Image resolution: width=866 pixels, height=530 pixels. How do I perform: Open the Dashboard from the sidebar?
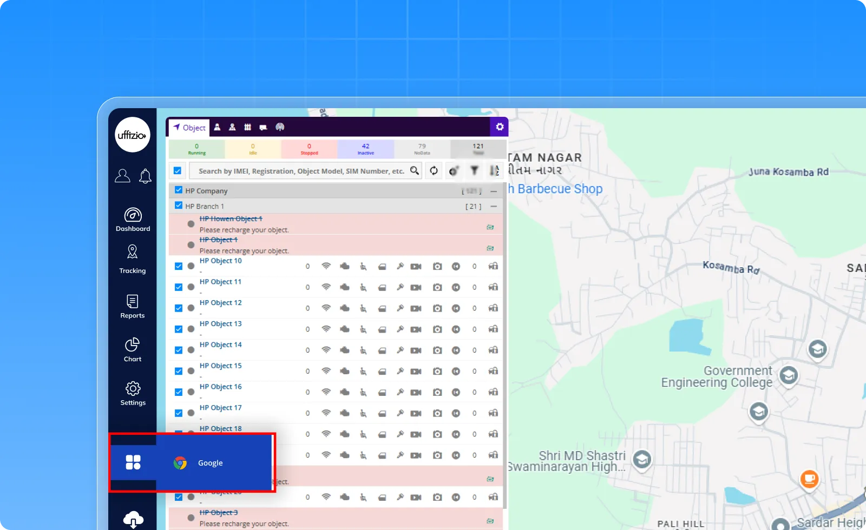point(133,220)
